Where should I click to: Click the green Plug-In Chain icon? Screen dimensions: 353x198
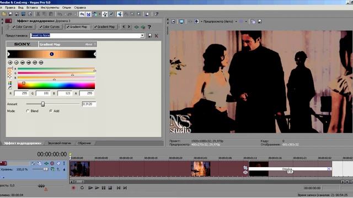(136, 27)
